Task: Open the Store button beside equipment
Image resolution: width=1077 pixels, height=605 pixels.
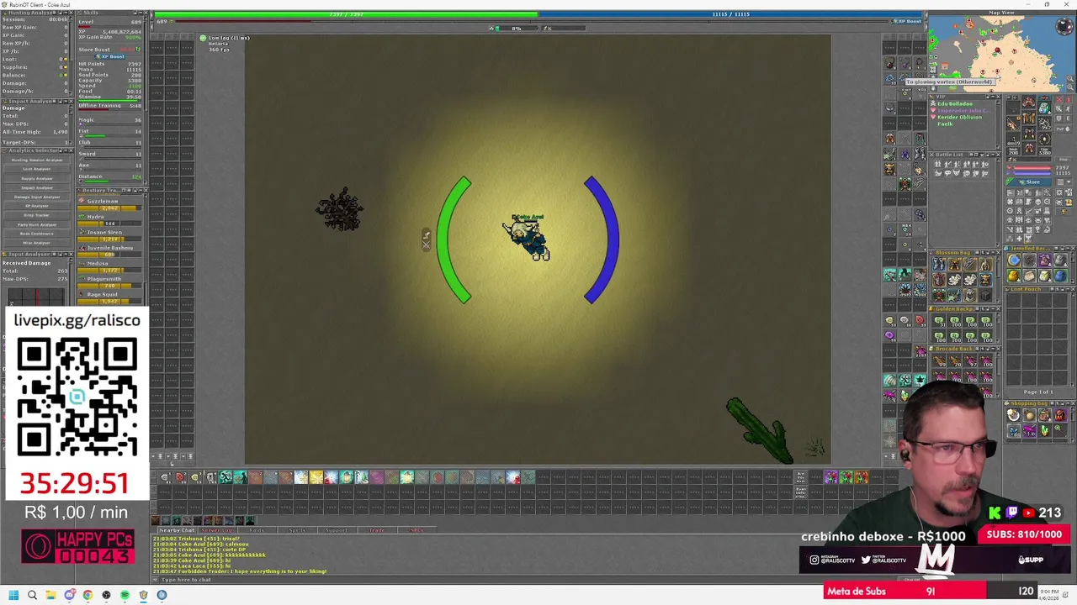Action: point(1029,181)
